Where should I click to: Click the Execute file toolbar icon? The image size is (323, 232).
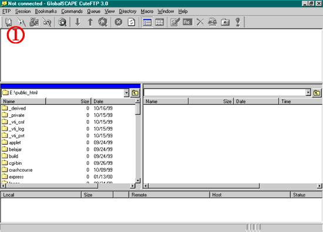coord(213,22)
